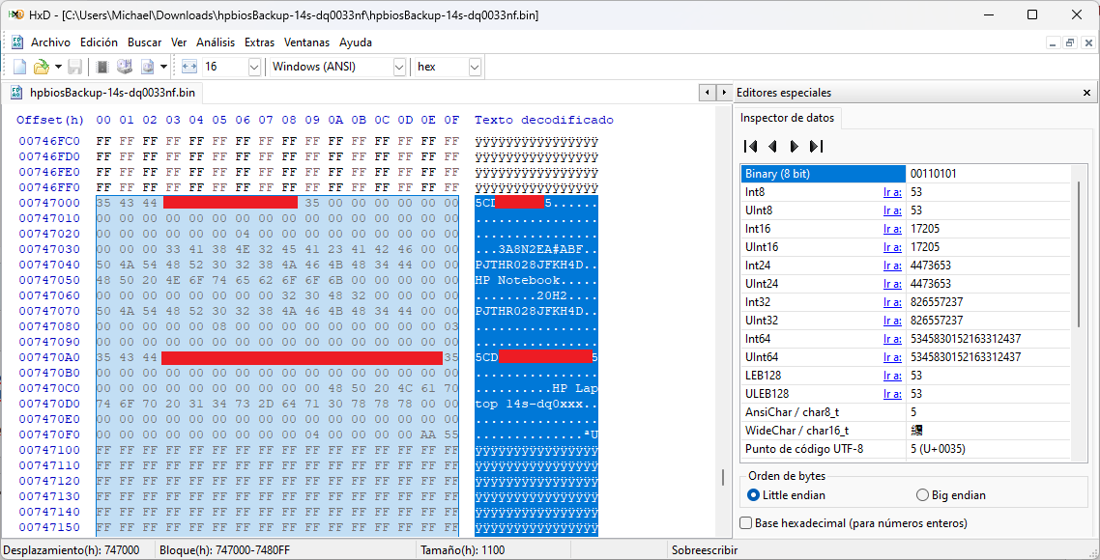
Task: Click the tab scroll left arrow
Action: tap(709, 93)
